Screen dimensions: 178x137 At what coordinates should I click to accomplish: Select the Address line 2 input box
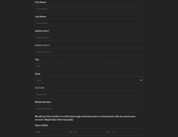[x=89, y=52]
